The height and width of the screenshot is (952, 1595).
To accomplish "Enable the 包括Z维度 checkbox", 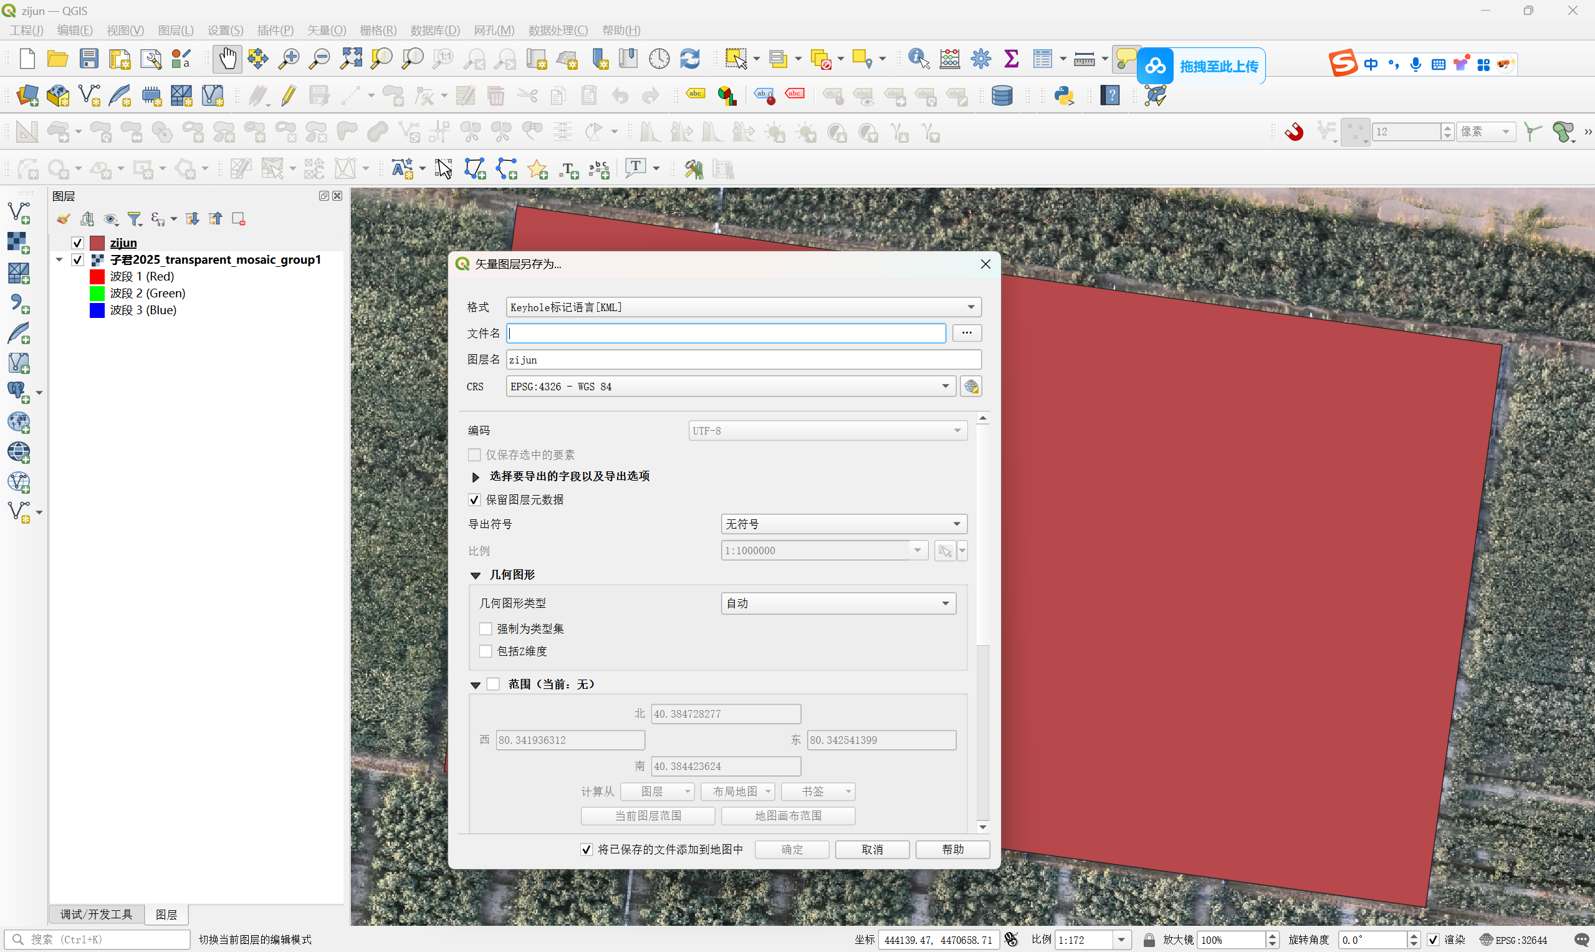I will coord(486,651).
